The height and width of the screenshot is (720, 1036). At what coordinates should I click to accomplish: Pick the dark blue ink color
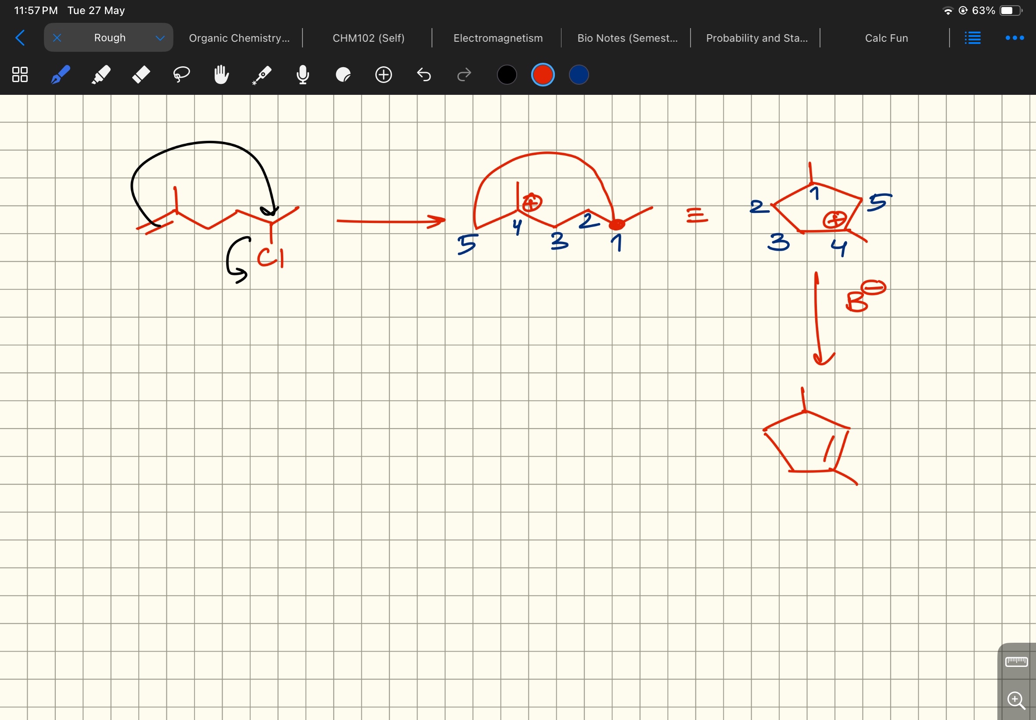coord(579,75)
